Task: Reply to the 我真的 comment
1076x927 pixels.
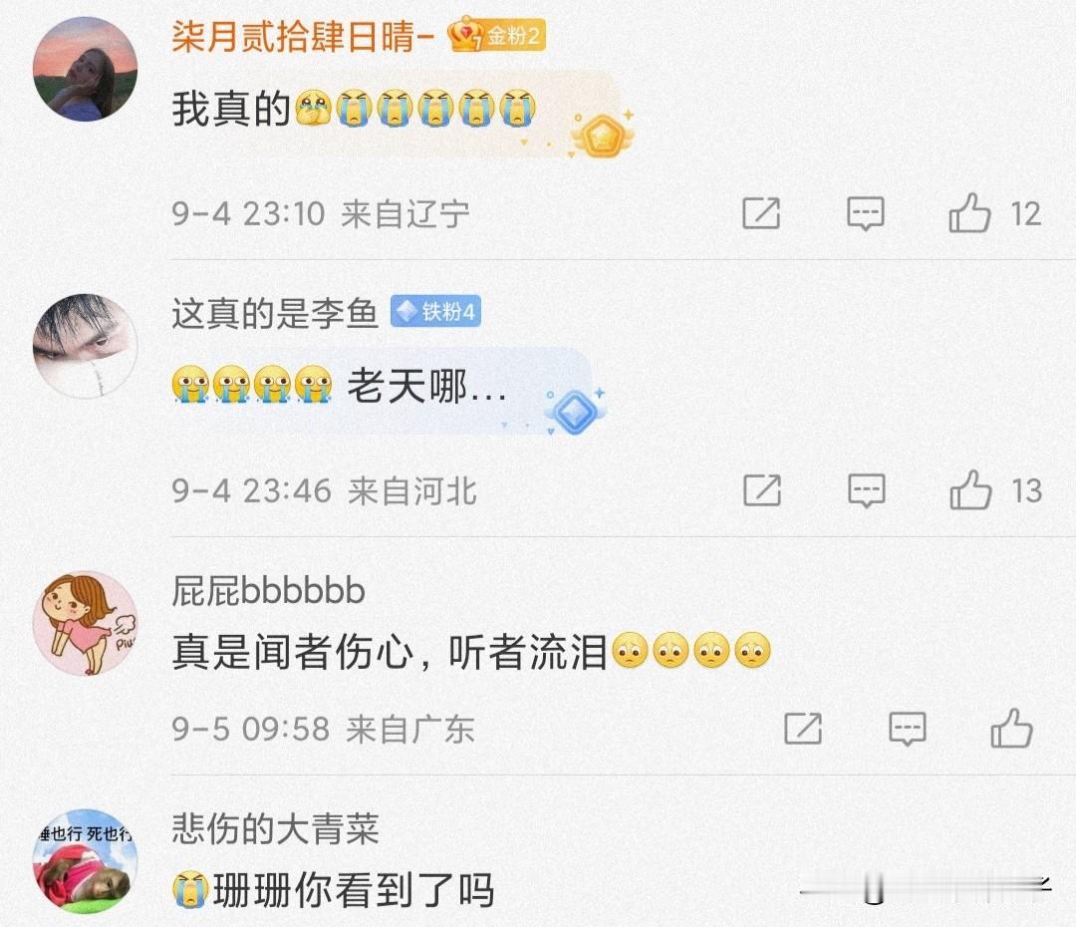Action: (x=866, y=213)
